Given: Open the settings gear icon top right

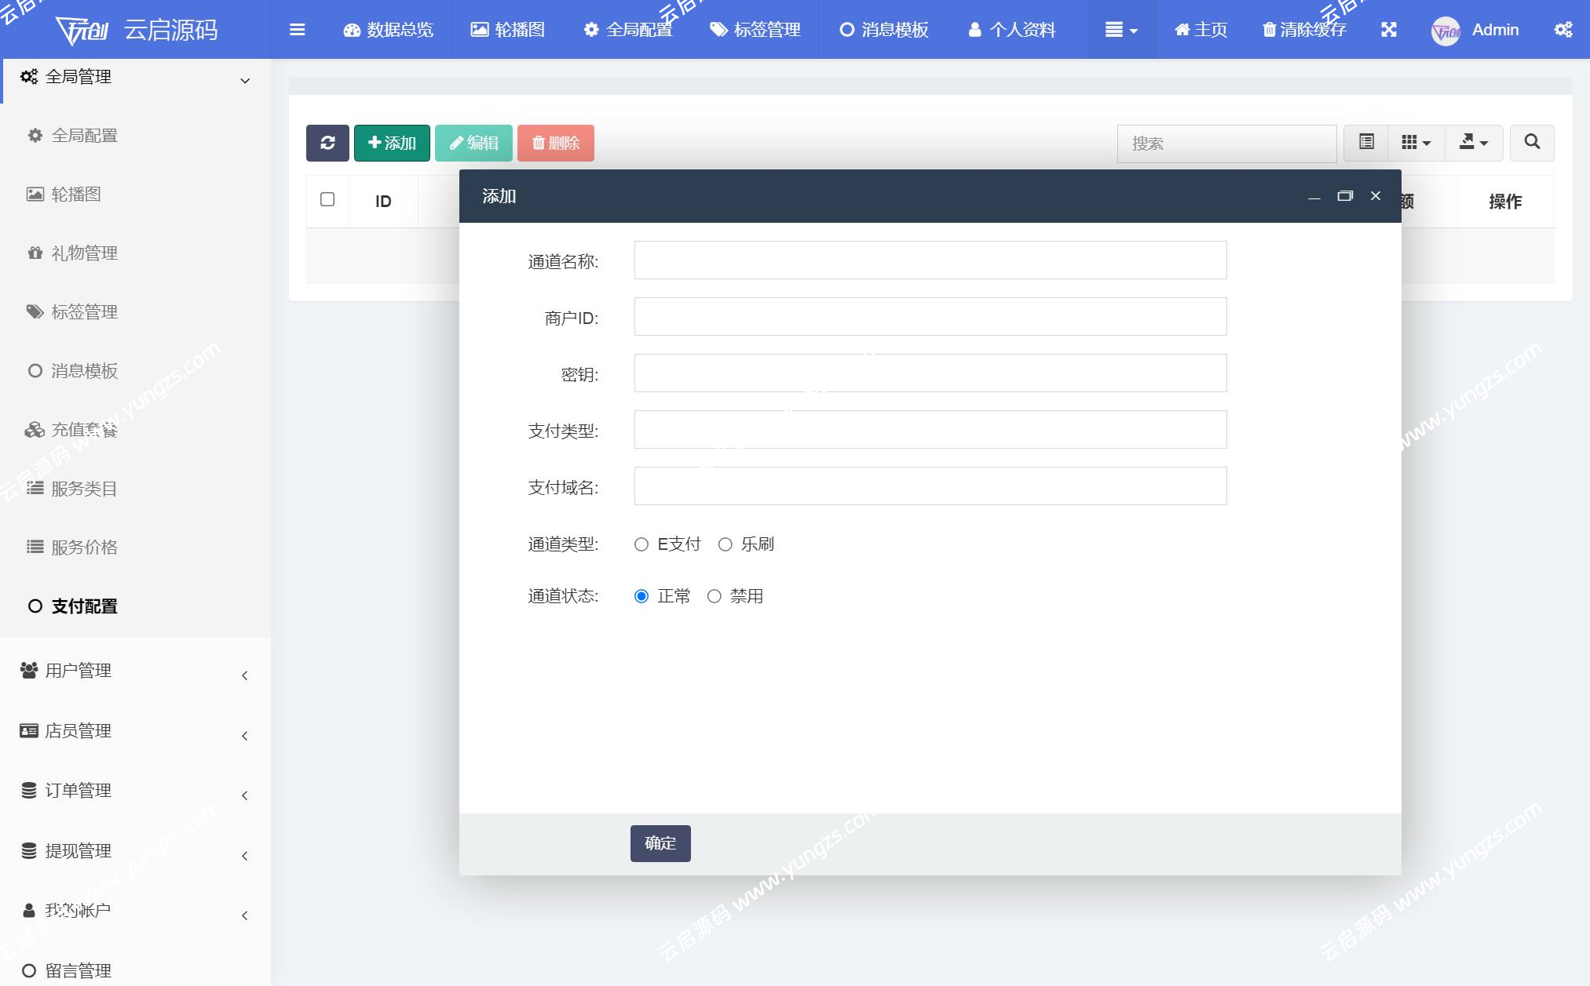Looking at the screenshot, I should [1563, 29].
